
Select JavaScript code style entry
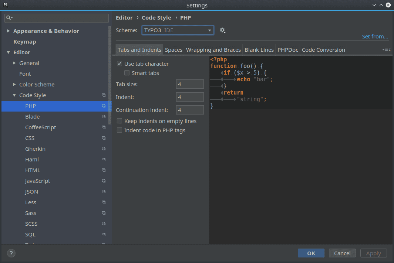[x=37, y=181]
